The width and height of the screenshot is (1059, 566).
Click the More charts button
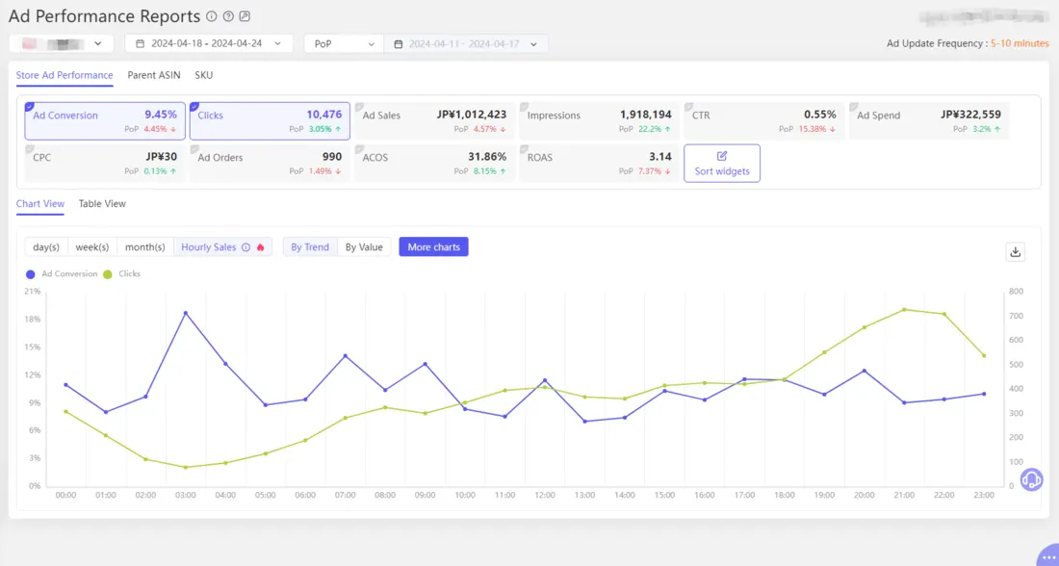pyautogui.click(x=433, y=246)
